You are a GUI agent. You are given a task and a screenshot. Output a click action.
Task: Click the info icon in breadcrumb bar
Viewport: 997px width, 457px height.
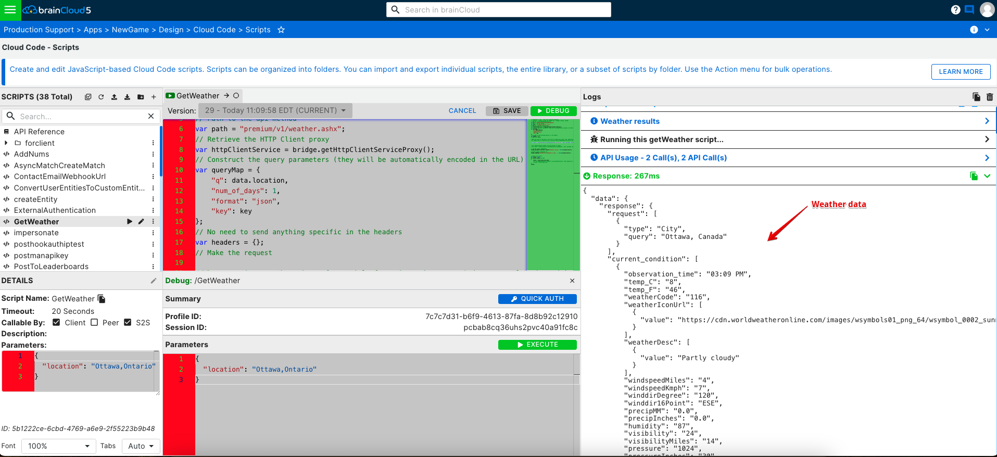click(x=974, y=30)
